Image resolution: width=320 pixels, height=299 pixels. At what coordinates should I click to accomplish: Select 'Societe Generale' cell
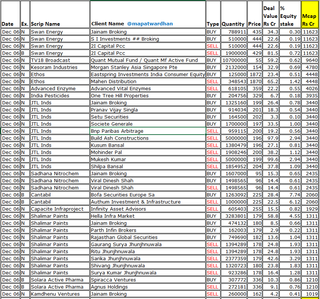coord(148,124)
